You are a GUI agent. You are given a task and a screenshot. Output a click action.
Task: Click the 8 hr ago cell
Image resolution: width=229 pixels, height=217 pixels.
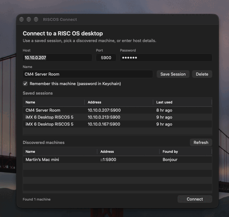pyautogui.click(x=164, y=110)
